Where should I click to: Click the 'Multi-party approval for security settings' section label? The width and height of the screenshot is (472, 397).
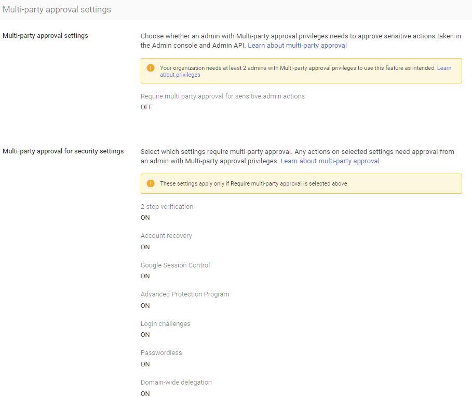point(63,151)
